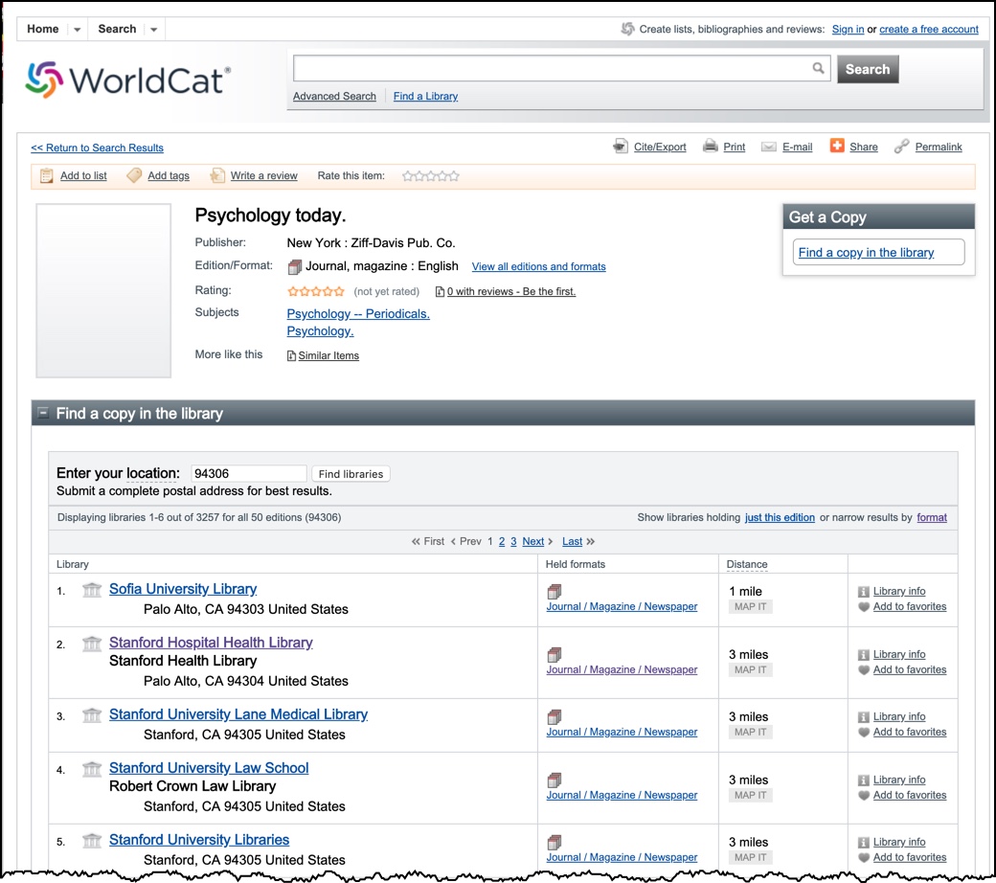Click MAP IT for Stanford Law School
Screen dimensions: 996x883
[x=750, y=795]
